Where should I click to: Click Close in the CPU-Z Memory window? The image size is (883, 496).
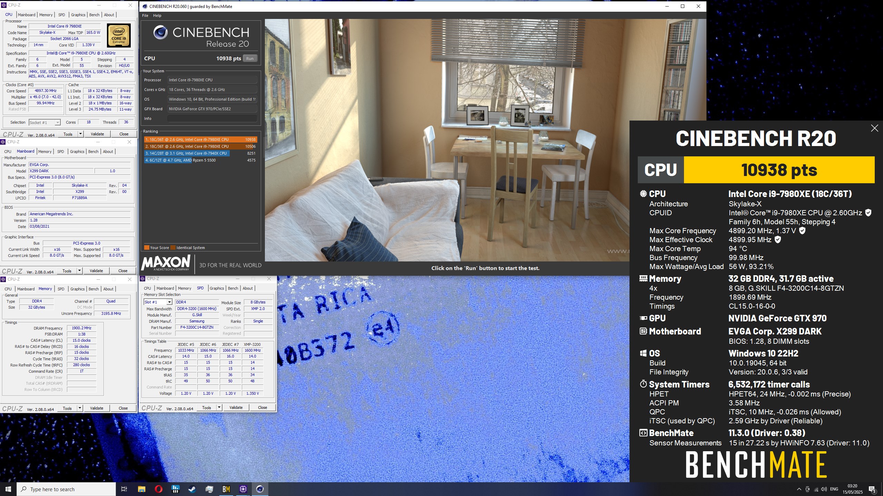123,408
